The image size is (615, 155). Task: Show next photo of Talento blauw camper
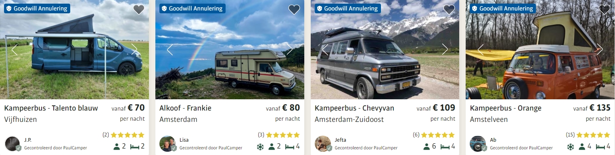tap(134, 49)
